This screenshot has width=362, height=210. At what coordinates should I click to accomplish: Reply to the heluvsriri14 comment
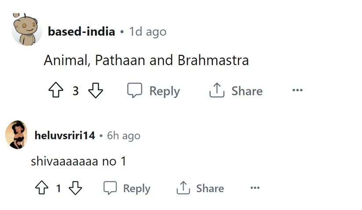tap(127, 188)
